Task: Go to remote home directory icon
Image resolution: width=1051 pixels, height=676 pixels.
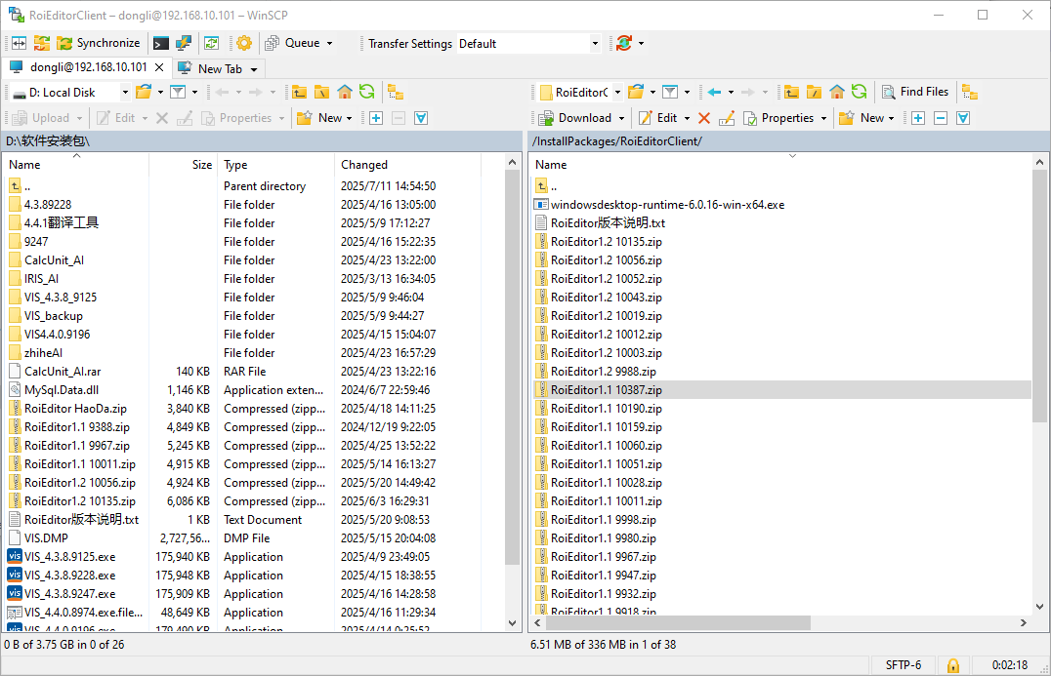Action: (x=837, y=92)
